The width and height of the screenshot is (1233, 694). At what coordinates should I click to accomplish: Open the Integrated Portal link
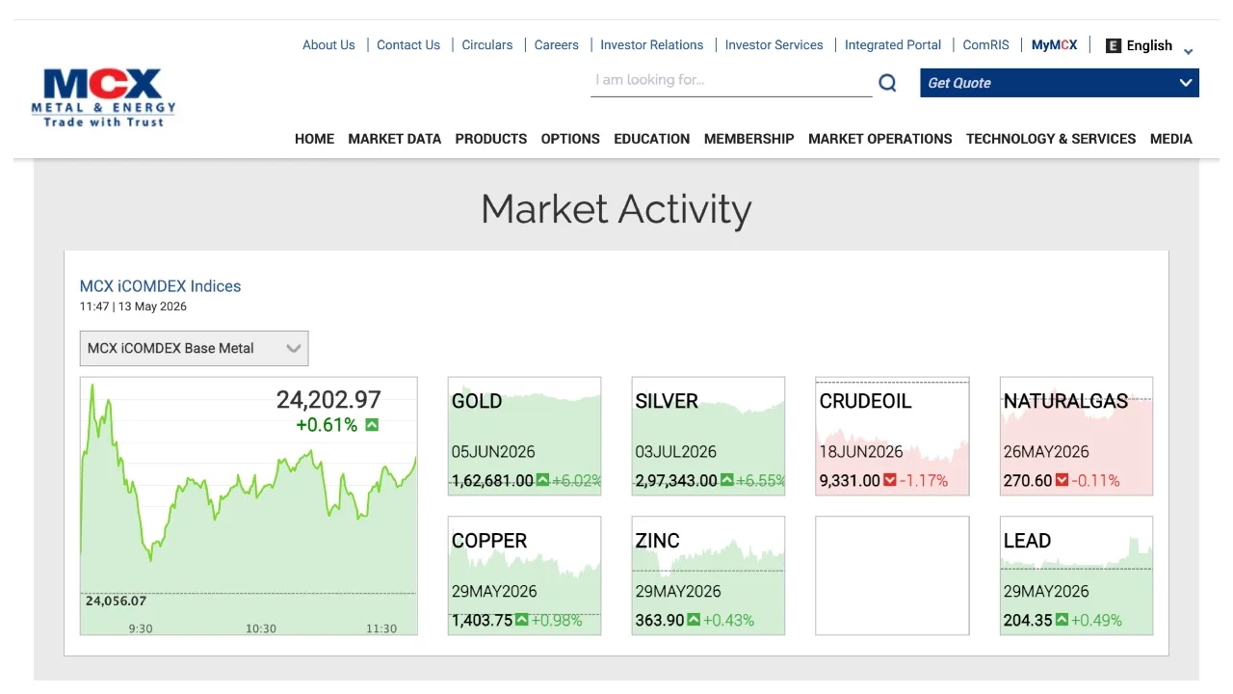[x=893, y=45]
